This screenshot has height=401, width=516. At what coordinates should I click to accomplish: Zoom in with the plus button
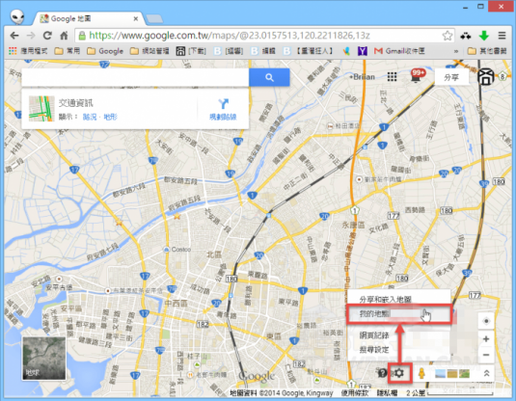486,339
